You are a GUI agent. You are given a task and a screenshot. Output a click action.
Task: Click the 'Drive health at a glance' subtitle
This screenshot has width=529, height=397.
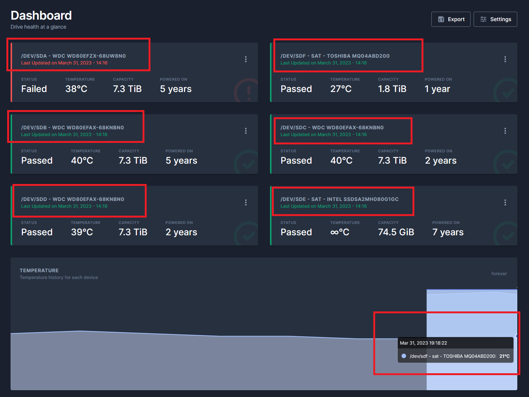(38, 27)
